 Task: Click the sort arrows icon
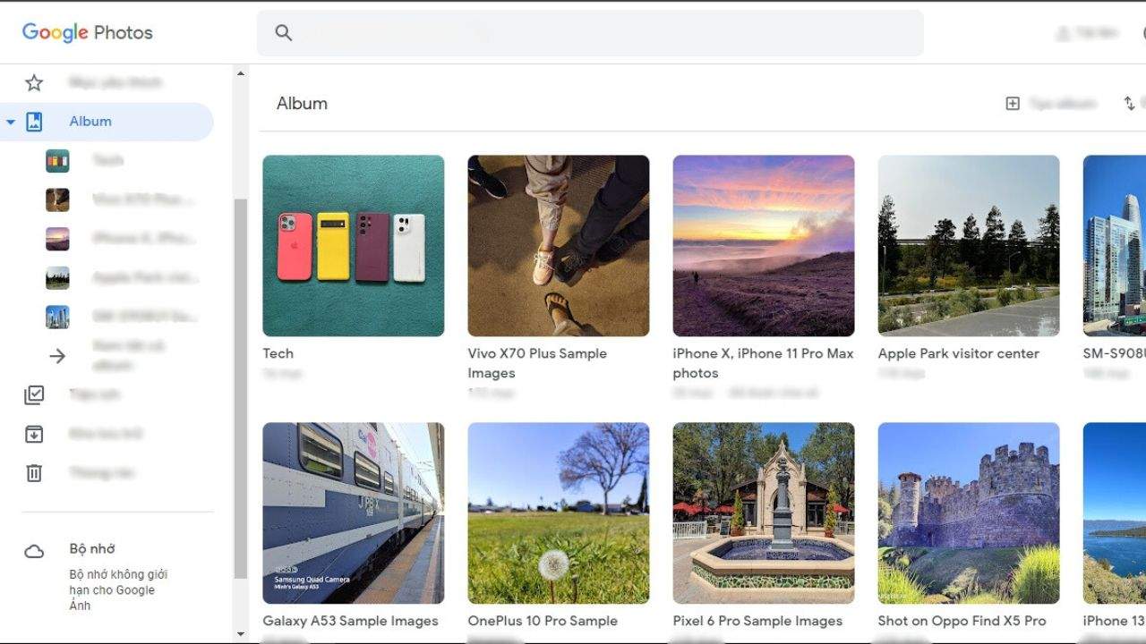click(1129, 104)
